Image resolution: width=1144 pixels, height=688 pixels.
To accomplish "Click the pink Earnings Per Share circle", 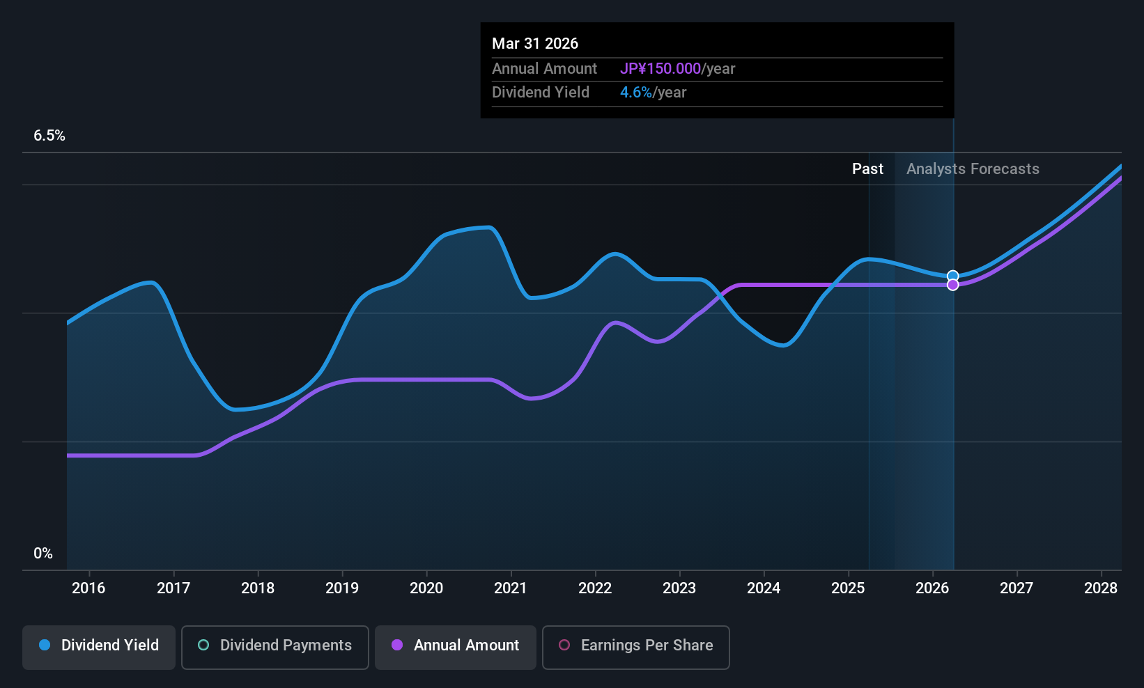I will coord(564,646).
